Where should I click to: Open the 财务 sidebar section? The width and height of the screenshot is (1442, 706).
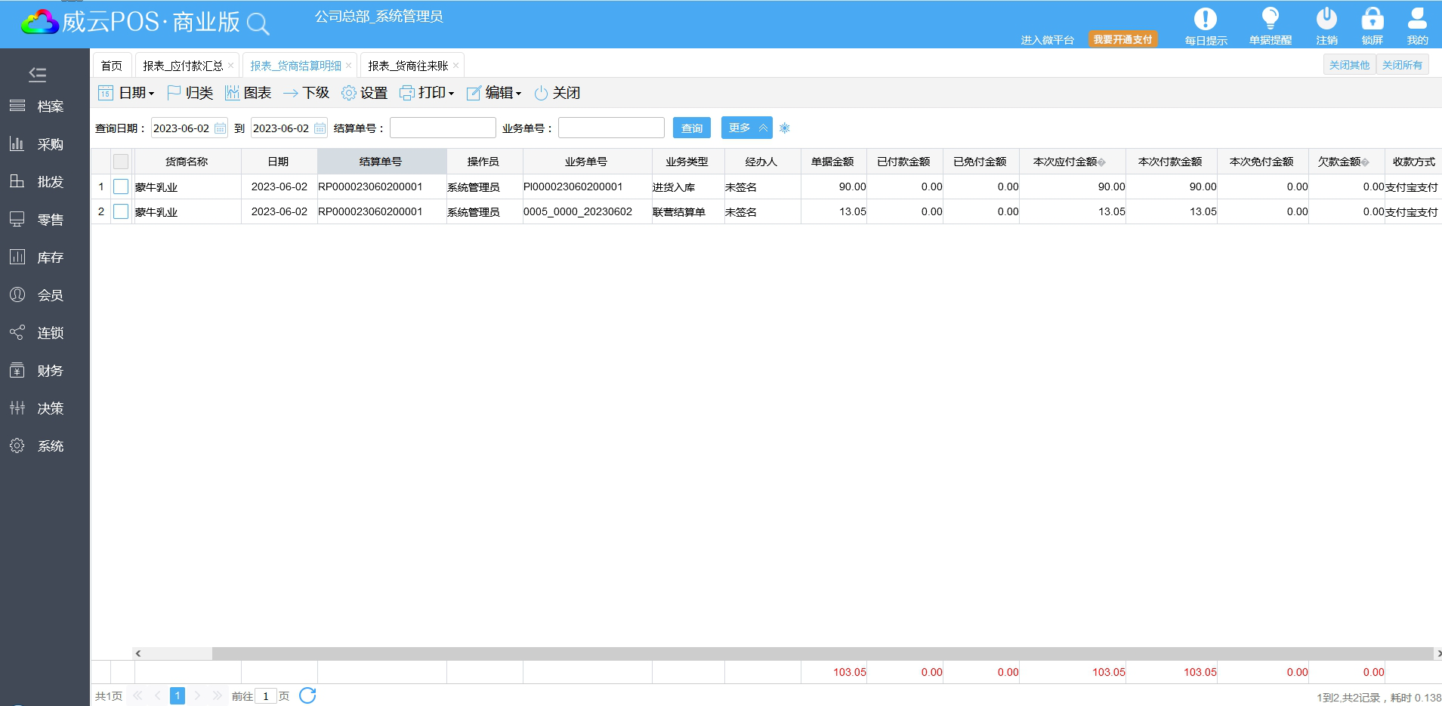click(37, 371)
